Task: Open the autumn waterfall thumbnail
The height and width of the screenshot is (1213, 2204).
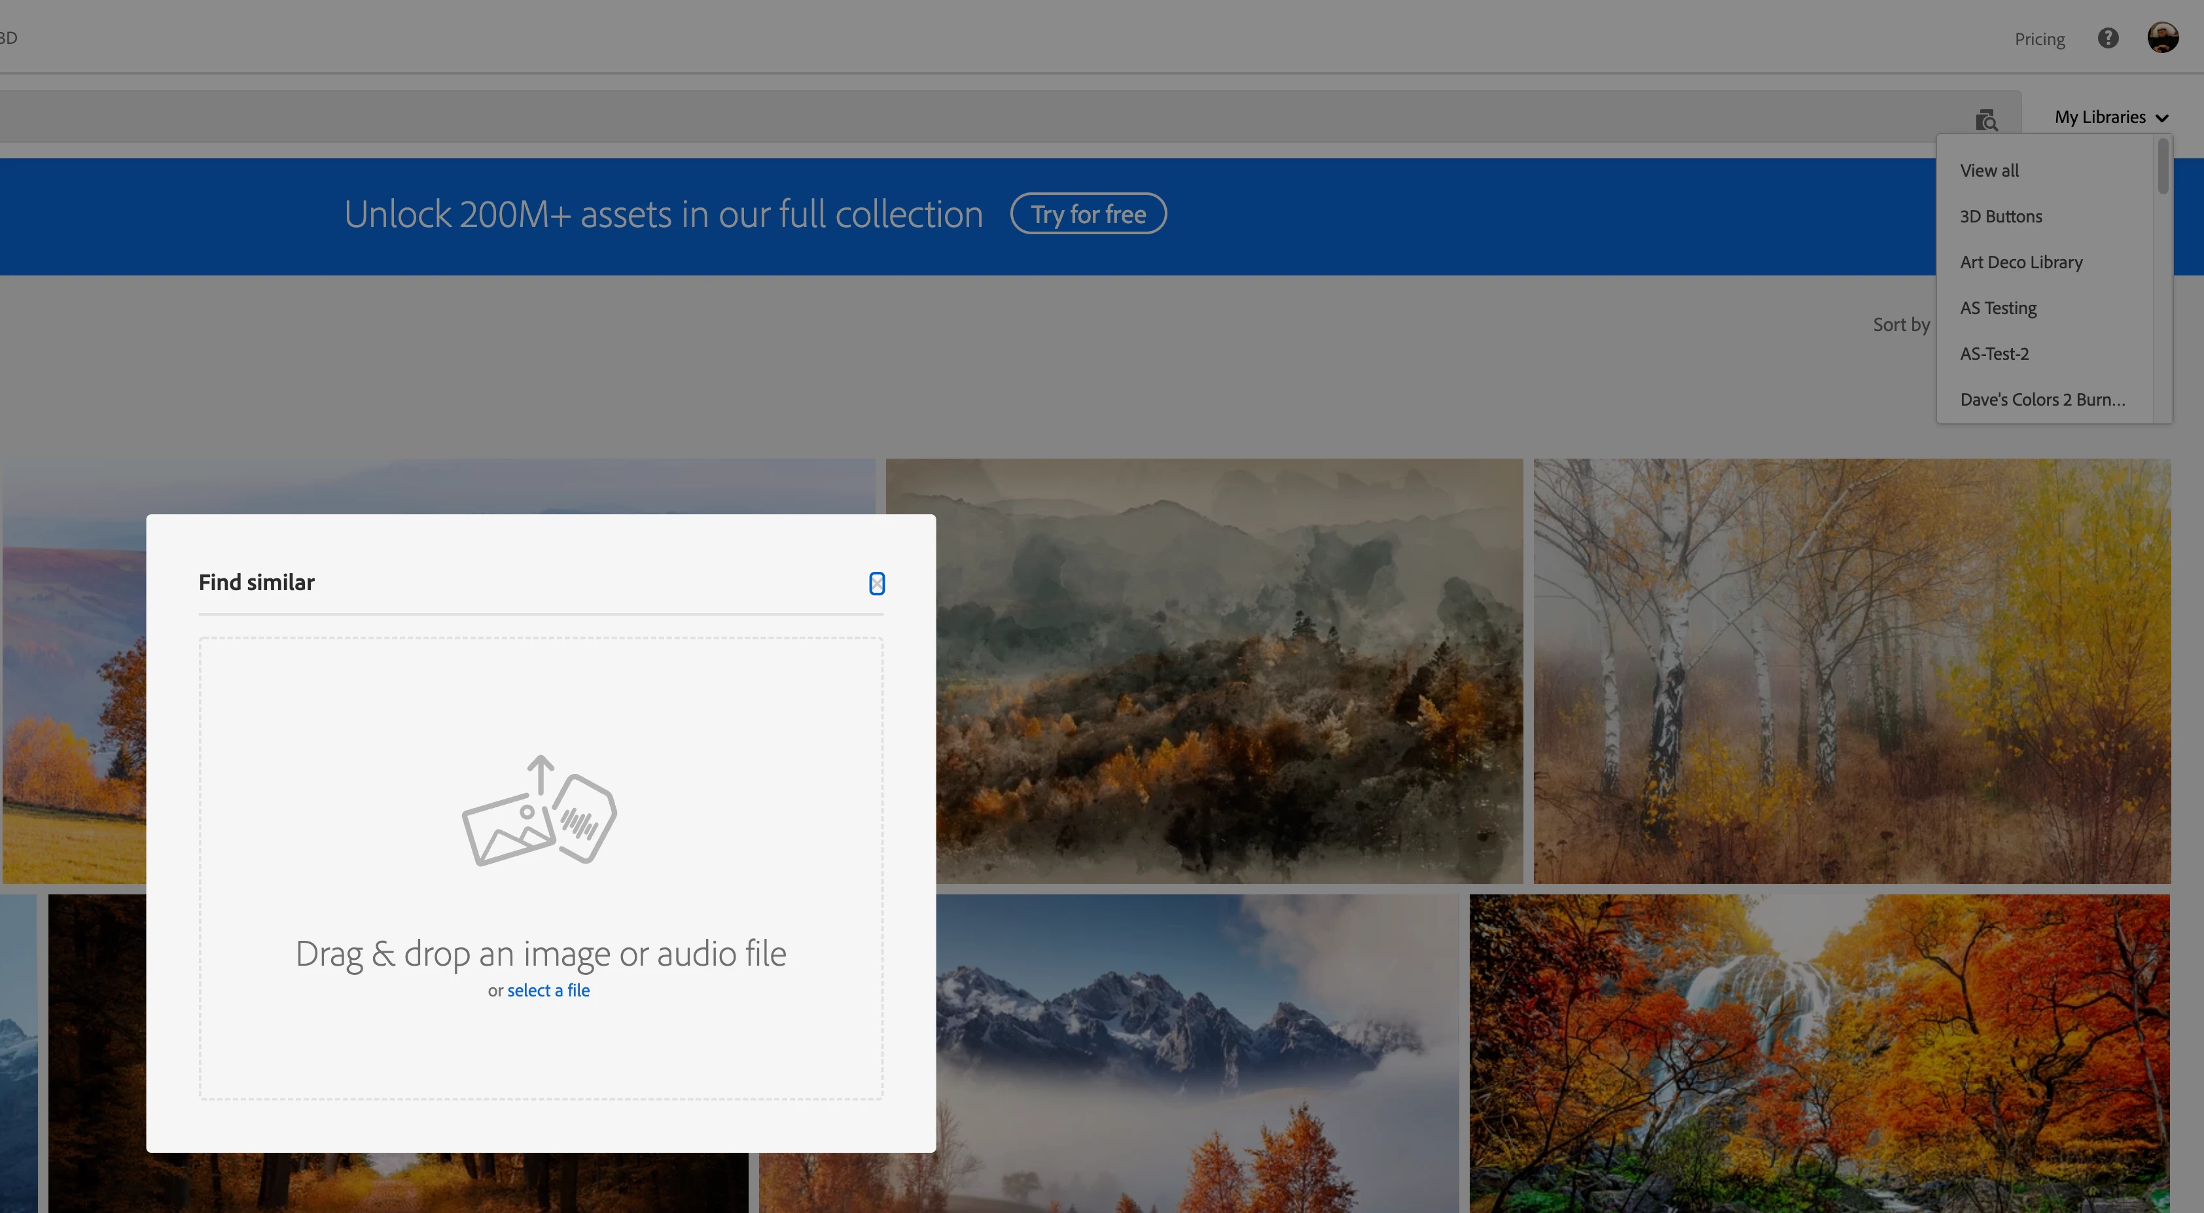Action: (1819, 1053)
